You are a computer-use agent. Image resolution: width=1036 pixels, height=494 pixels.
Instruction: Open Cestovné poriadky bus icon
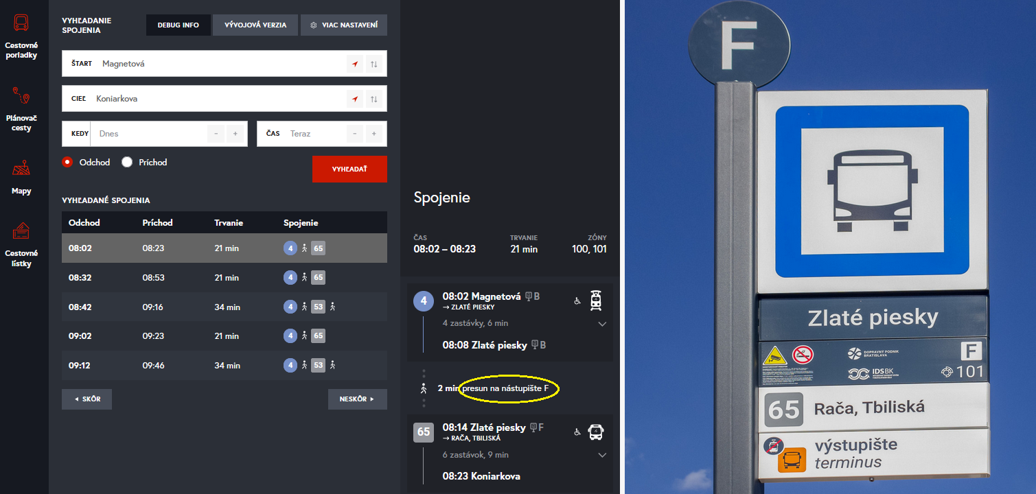[21, 23]
